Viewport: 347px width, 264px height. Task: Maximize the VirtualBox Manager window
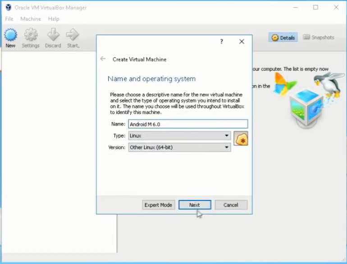pyautogui.click(x=316, y=7)
